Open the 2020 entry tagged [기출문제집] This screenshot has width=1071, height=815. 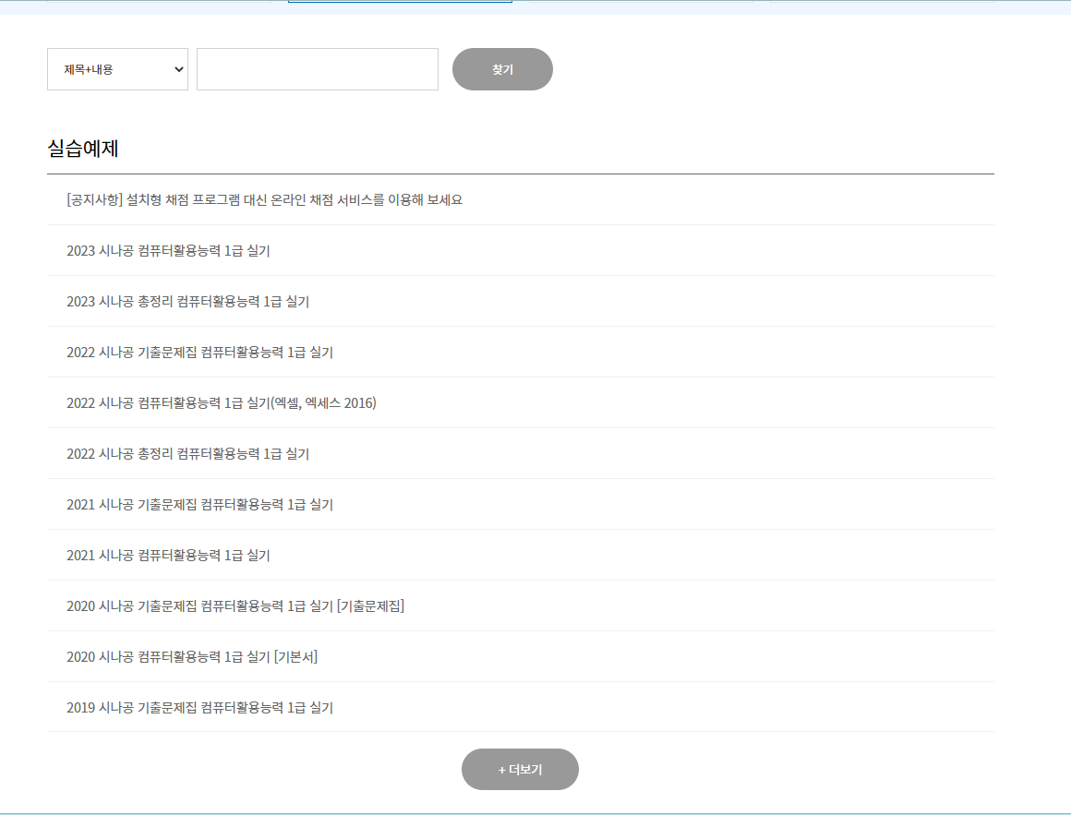tap(235, 606)
